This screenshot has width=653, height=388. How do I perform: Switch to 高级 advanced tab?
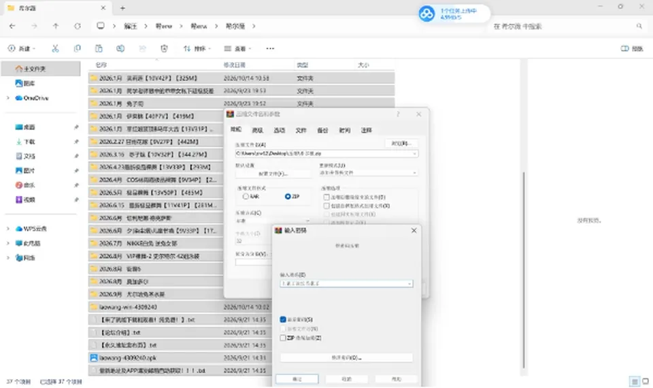[257, 131]
